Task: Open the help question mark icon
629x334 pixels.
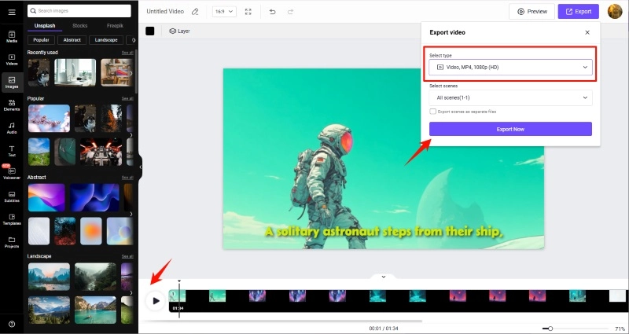Action: [x=12, y=324]
